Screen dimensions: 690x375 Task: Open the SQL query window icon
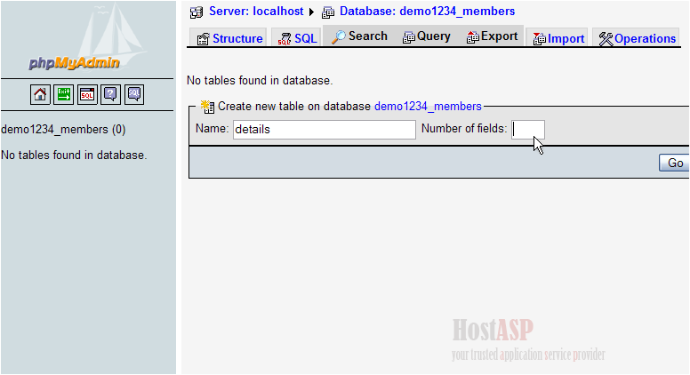point(87,94)
